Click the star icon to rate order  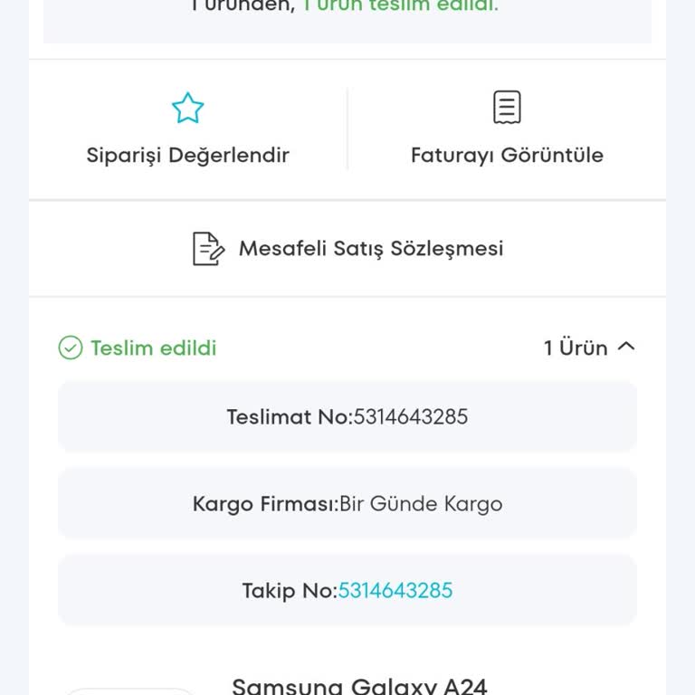(188, 108)
